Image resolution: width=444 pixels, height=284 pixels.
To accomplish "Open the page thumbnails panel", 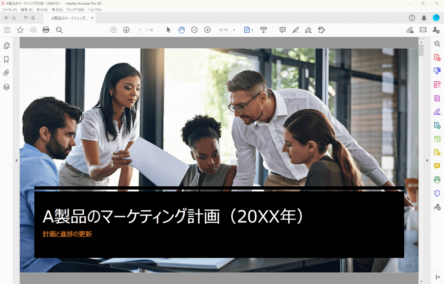I will tap(6, 45).
